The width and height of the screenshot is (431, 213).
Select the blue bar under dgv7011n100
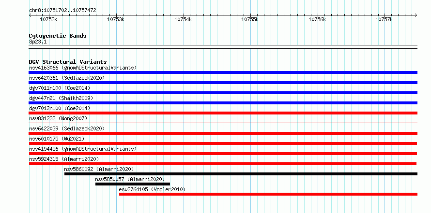[x=223, y=93]
